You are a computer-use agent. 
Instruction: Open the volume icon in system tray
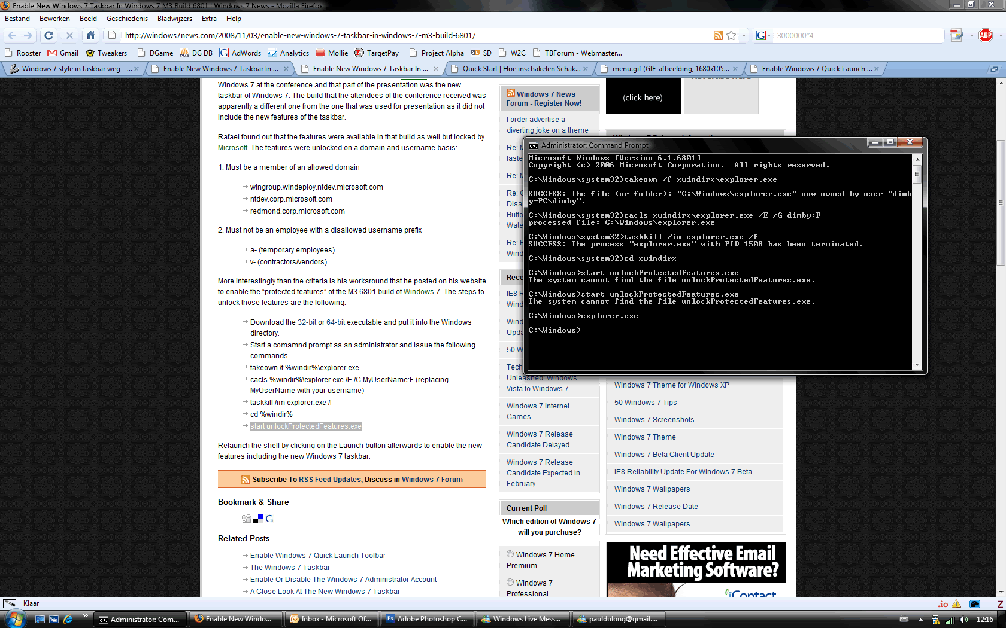point(963,620)
